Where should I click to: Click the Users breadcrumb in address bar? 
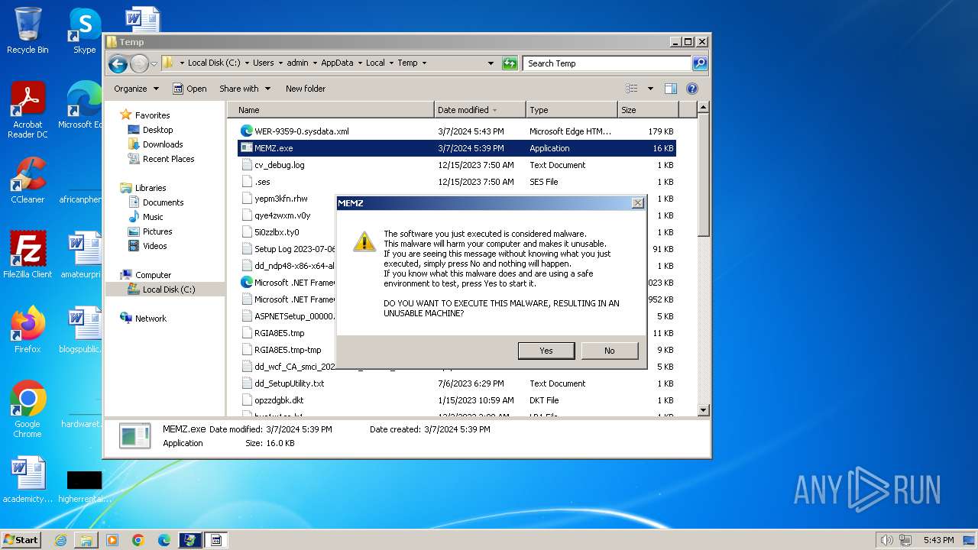[263, 63]
